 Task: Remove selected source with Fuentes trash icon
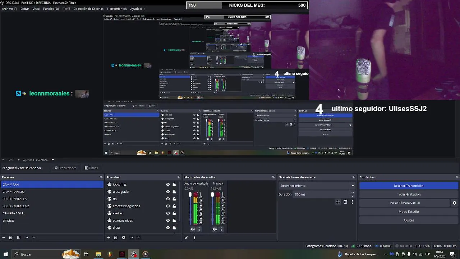click(115, 237)
